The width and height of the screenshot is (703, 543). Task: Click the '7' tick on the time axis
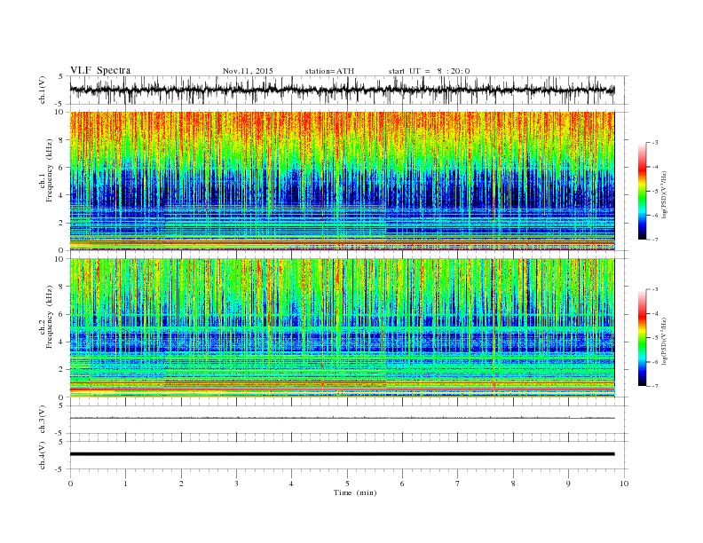click(458, 484)
